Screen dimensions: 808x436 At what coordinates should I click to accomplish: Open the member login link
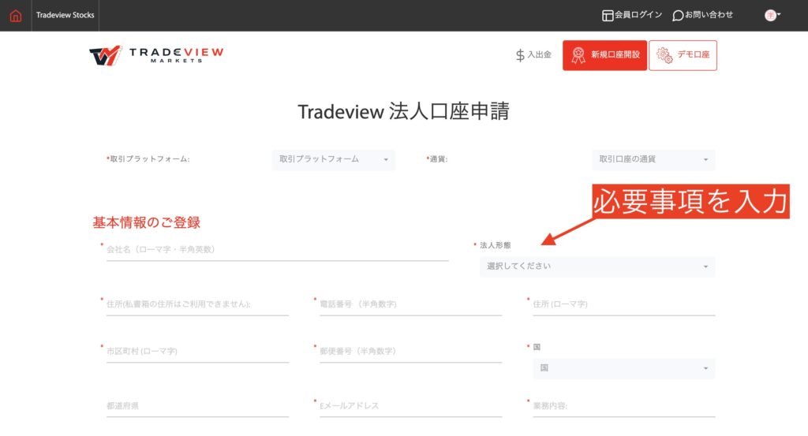coord(632,15)
